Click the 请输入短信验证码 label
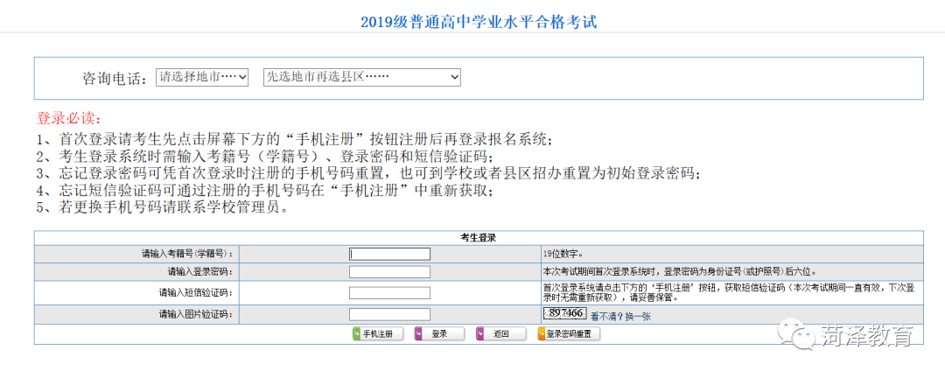Viewport: 945px width, 378px height. (x=196, y=294)
